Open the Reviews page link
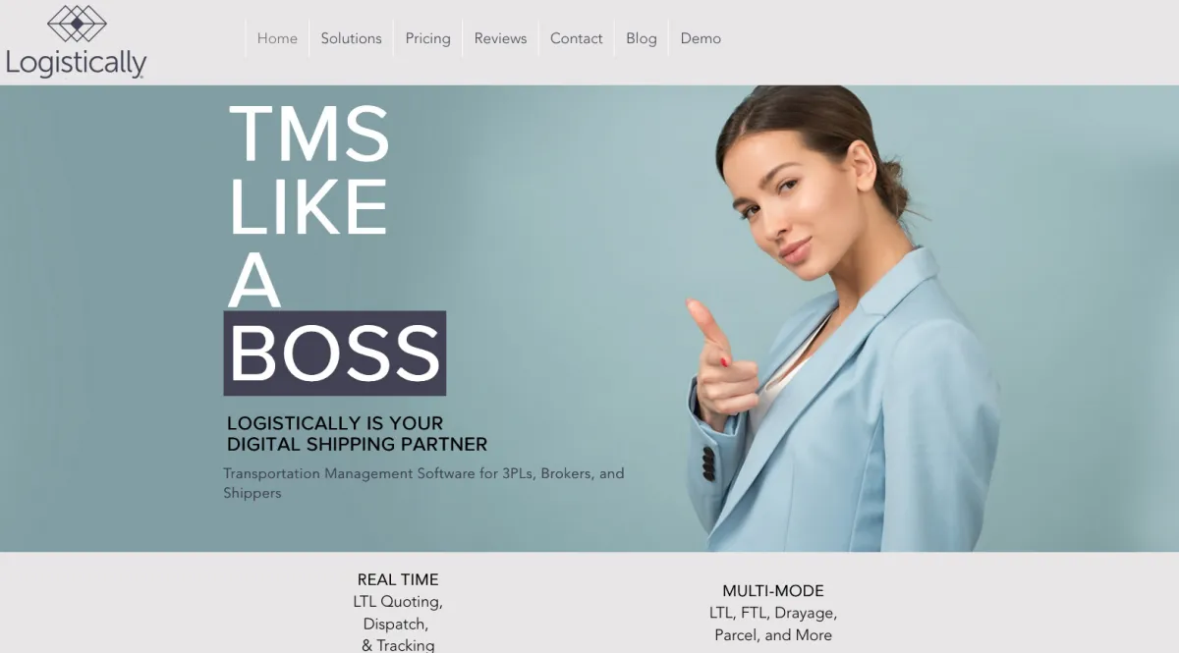The width and height of the screenshot is (1179, 653). [x=500, y=38]
